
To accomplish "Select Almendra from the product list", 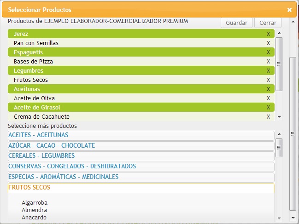I will click(x=35, y=210).
